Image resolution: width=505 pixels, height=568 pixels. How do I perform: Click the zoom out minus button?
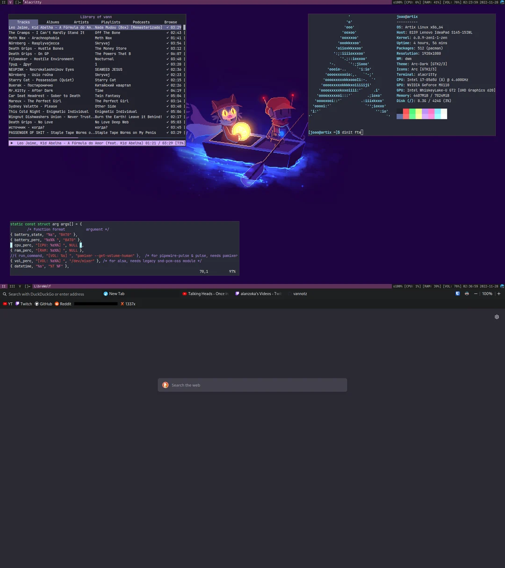476,294
